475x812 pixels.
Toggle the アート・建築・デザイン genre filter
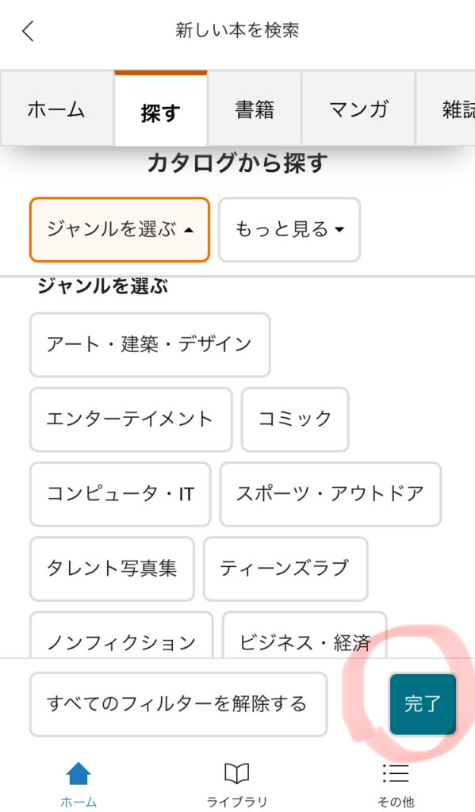[x=150, y=344]
